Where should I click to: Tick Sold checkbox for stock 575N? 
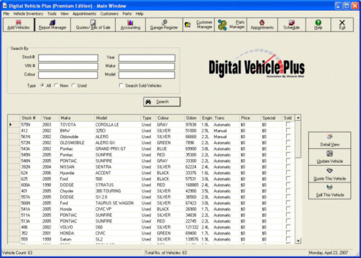pos(287,124)
